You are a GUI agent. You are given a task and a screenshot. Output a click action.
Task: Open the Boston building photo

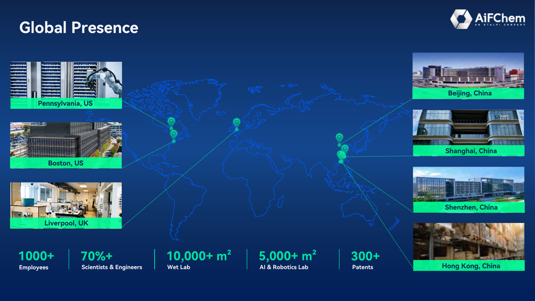[66, 140]
